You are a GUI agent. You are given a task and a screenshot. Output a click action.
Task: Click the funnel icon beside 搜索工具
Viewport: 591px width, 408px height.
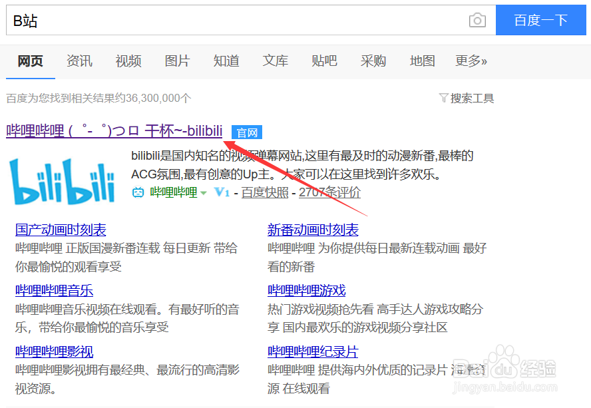[444, 99]
